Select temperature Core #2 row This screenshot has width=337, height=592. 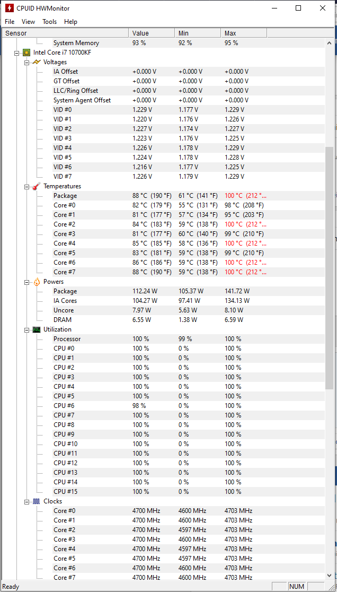tap(189, 224)
